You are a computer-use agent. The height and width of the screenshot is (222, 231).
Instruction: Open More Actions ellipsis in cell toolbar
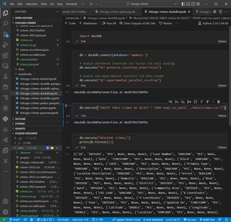pyautogui.click(x=213, y=102)
